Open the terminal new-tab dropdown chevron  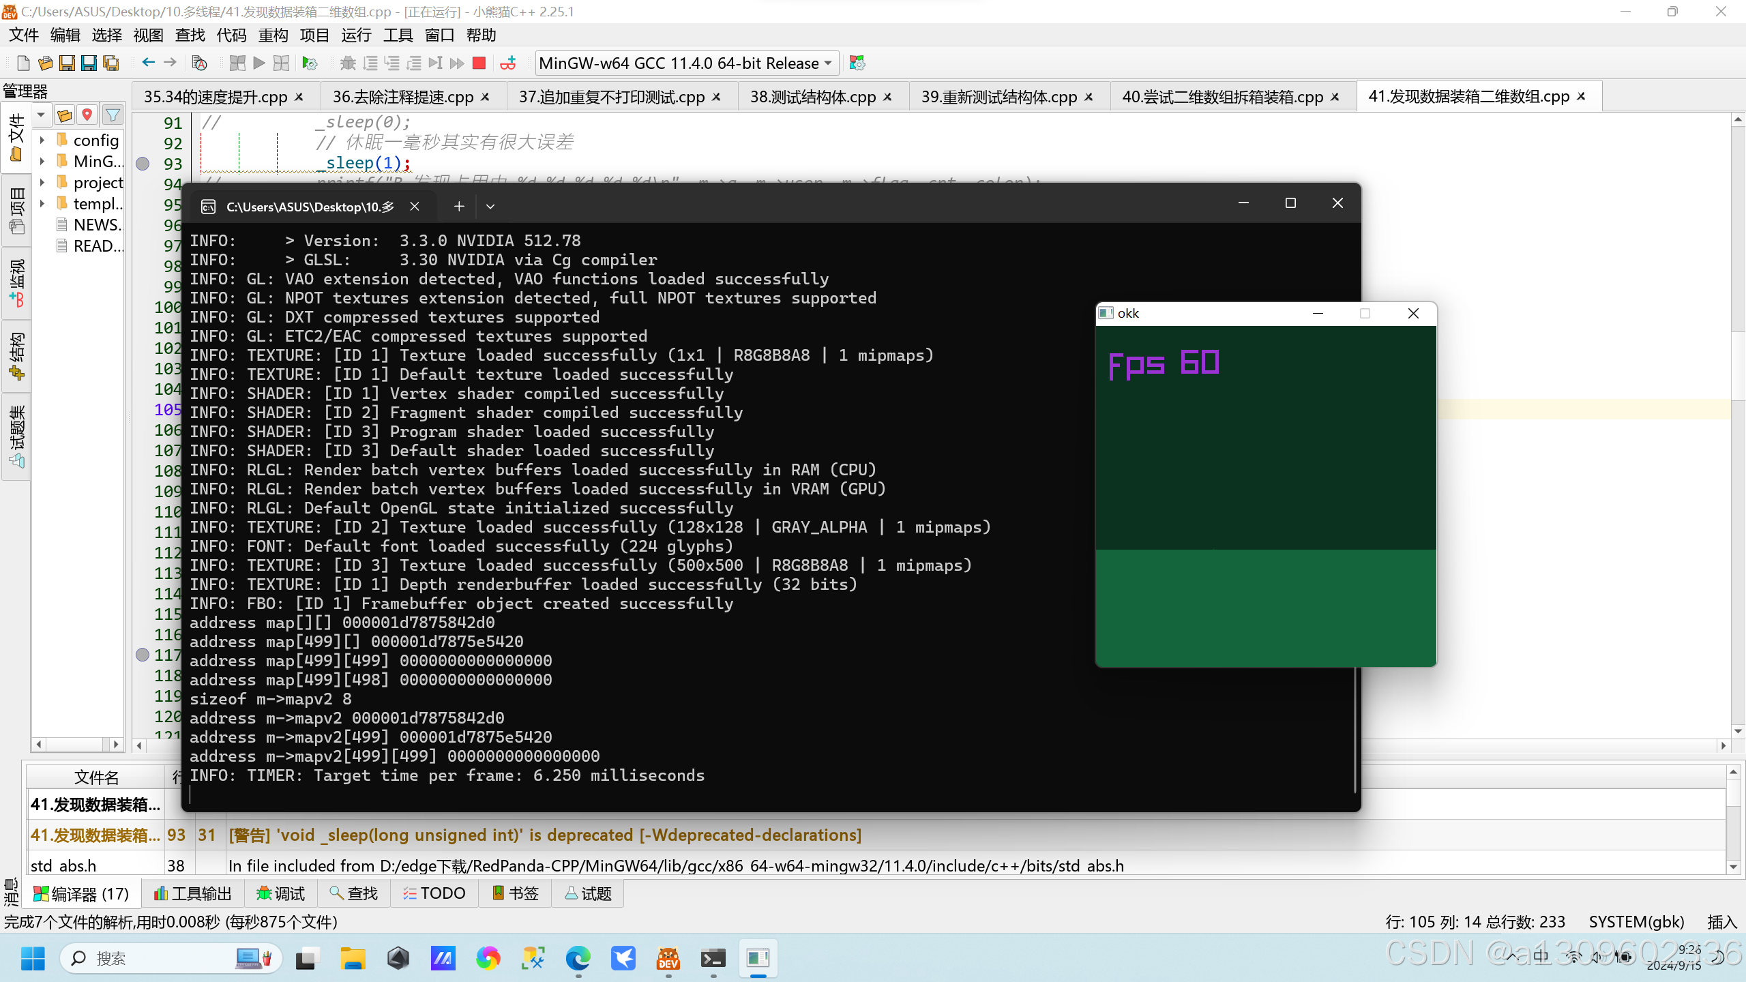[x=490, y=206]
